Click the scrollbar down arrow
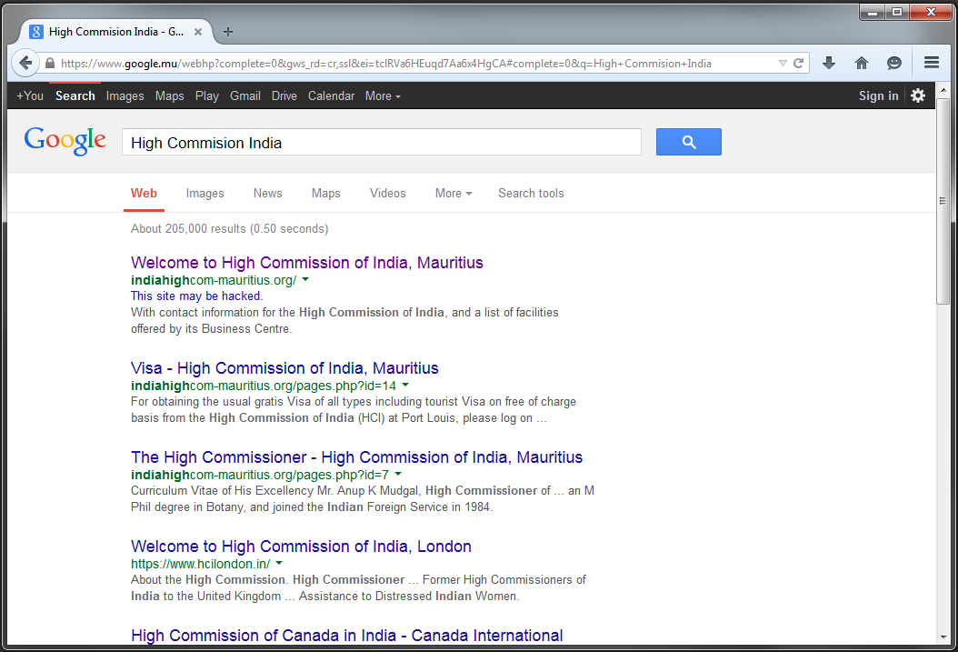Viewport: 958px width, 652px height. pyautogui.click(x=943, y=637)
